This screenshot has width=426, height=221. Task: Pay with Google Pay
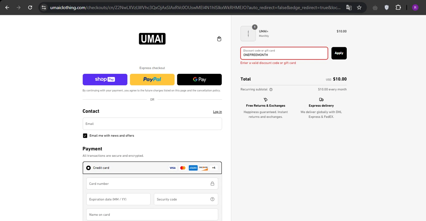pos(199,80)
